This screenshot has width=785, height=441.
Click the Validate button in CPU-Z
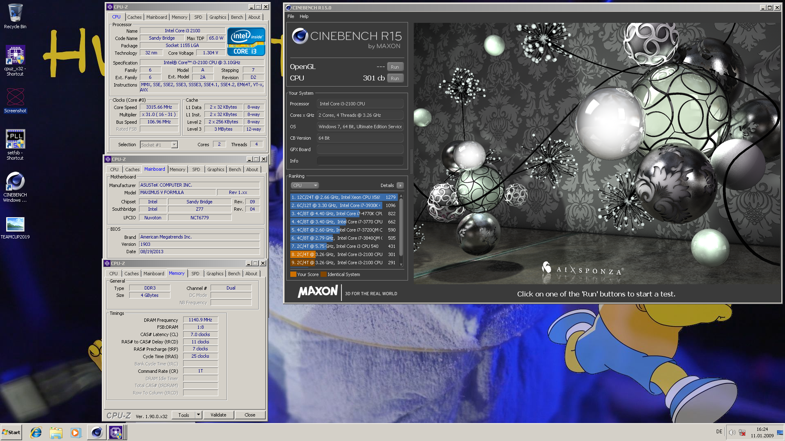pyautogui.click(x=218, y=415)
